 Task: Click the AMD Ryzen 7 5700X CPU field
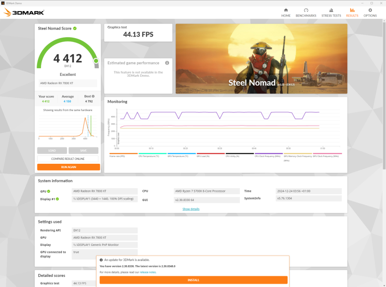(207, 191)
